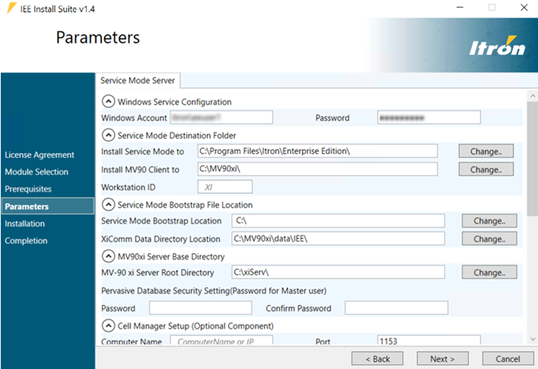Collapse the Windows Service Configuration section
Screen dimensions: 538x369
[x=108, y=102]
